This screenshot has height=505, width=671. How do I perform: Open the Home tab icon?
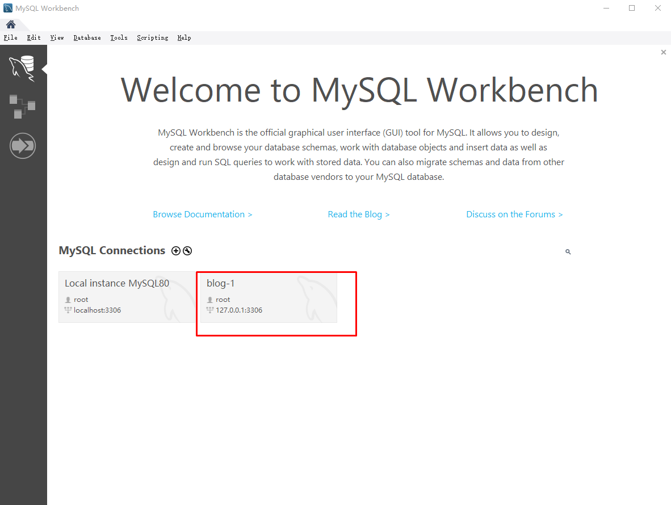pos(11,24)
